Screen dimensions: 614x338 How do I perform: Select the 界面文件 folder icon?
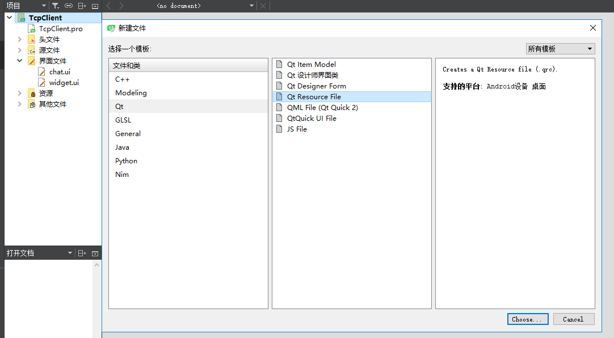pos(32,61)
